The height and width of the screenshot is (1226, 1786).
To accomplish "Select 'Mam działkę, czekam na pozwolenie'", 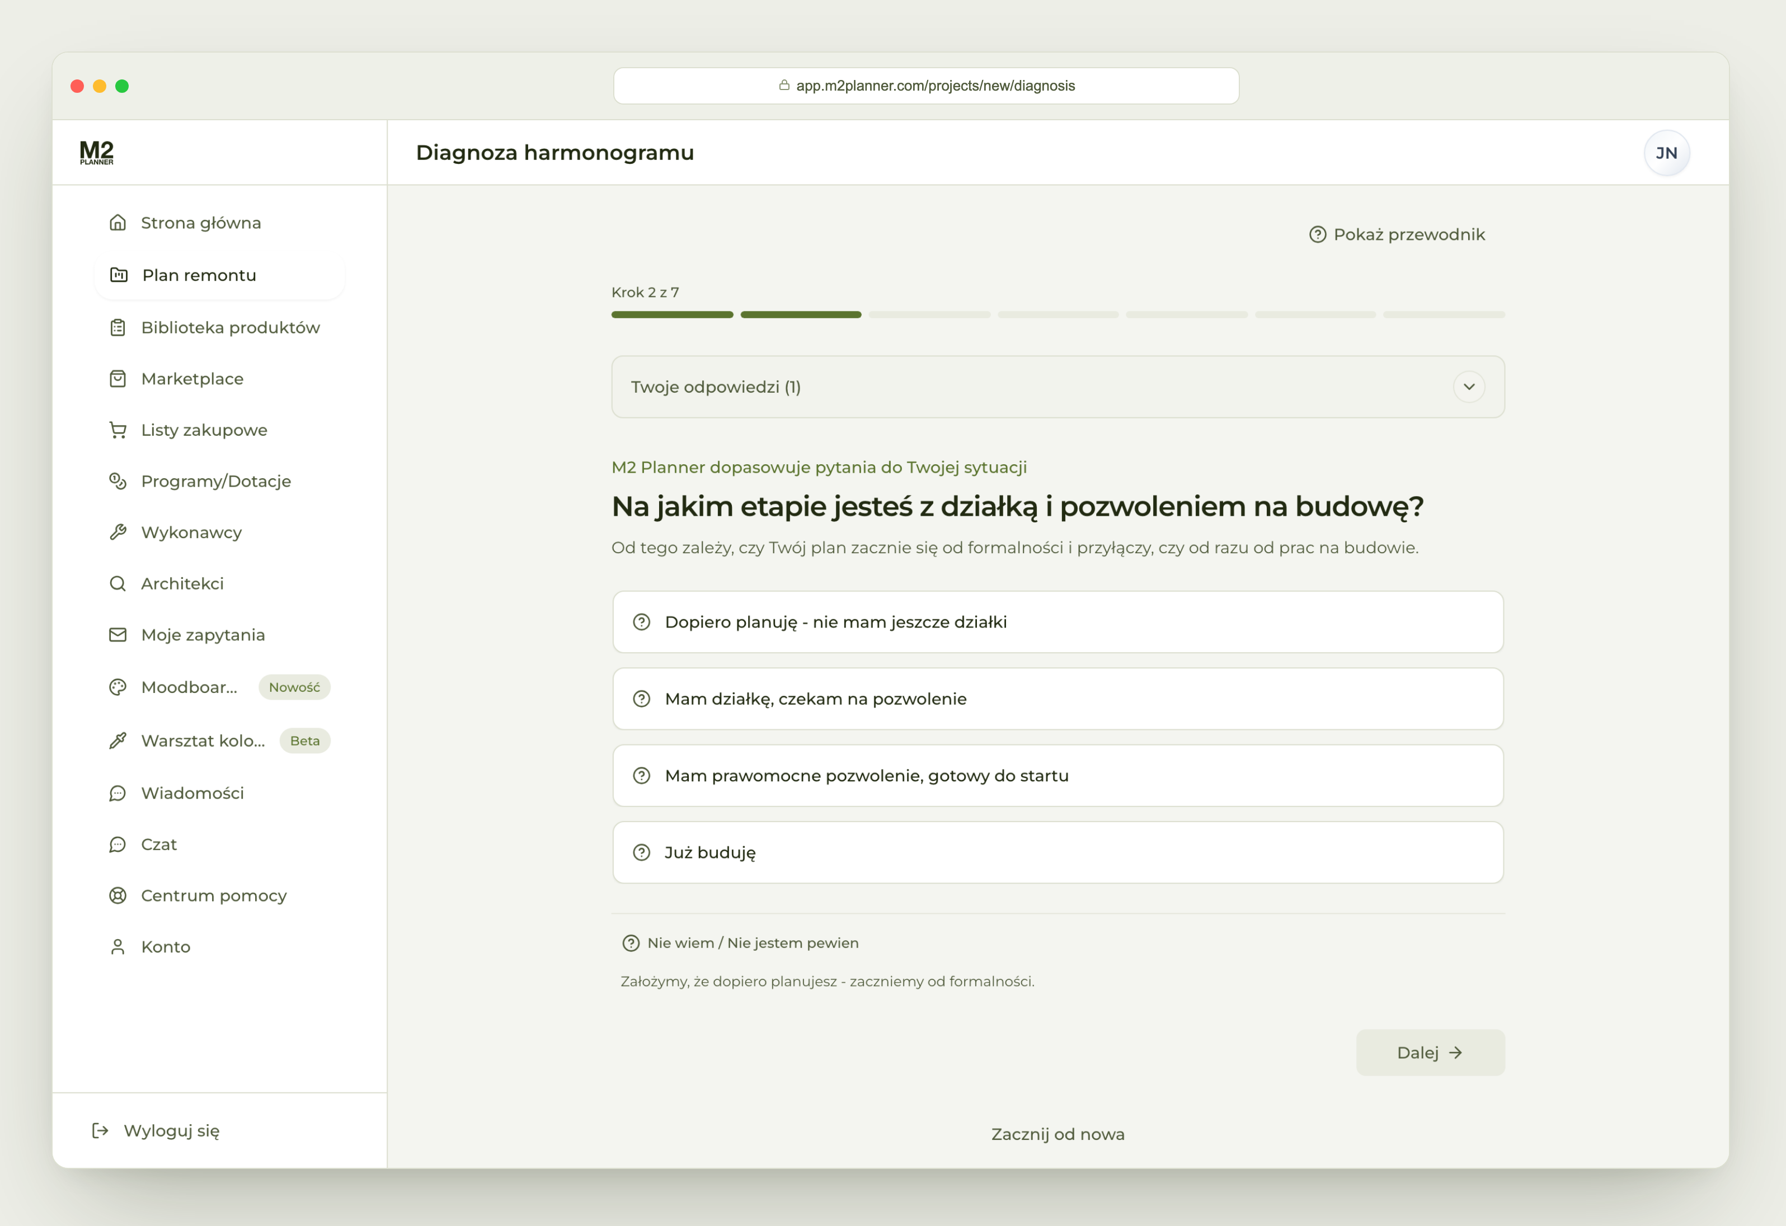I will (x=1057, y=699).
